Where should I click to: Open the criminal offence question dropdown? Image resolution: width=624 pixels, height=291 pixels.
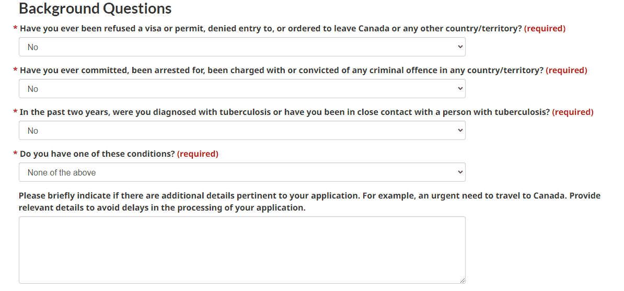point(242,89)
